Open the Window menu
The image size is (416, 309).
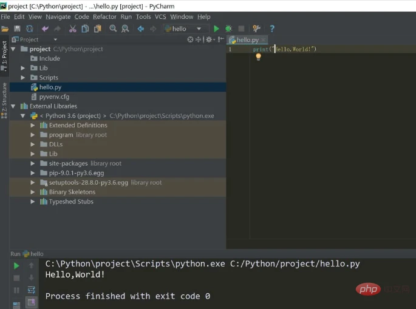182,17
